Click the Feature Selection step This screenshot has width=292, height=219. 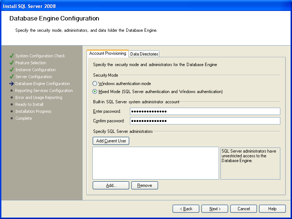31,63
